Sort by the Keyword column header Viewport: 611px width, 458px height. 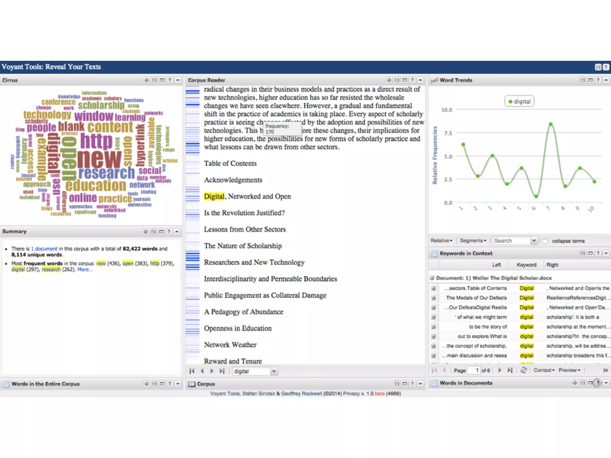coord(526,265)
